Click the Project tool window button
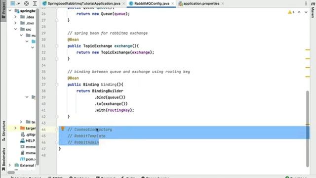316x178 pixels. (3, 10)
